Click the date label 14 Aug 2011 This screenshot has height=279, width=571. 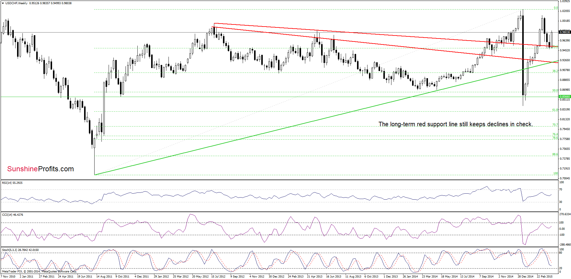point(104,277)
